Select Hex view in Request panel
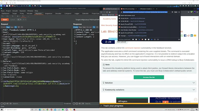The height and width of the screenshot is (111, 199). [12, 27]
